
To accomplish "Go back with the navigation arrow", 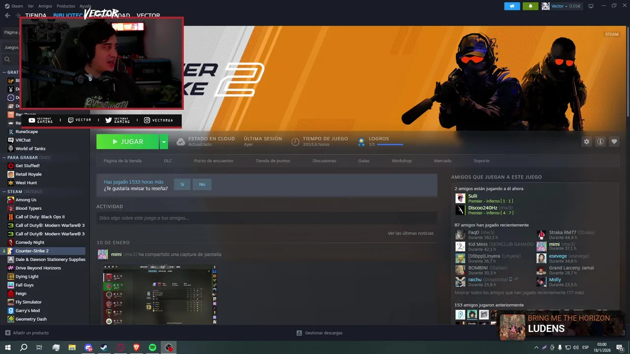I will coord(7,16).
